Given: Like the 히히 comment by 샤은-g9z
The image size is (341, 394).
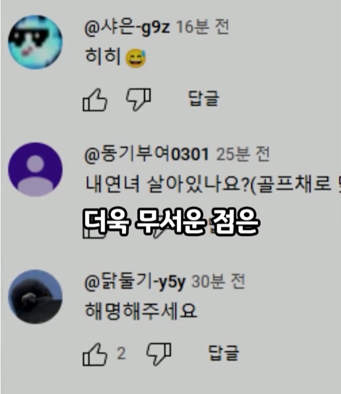Looking at the screenshot, I should coord(95,100).
